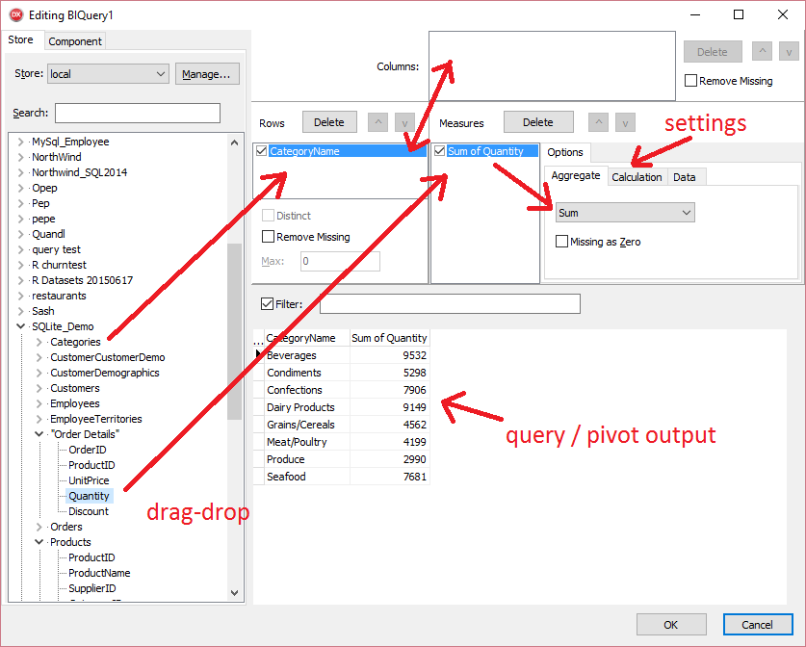
Task: Confirm the query with OK
Action: (671, 625)
